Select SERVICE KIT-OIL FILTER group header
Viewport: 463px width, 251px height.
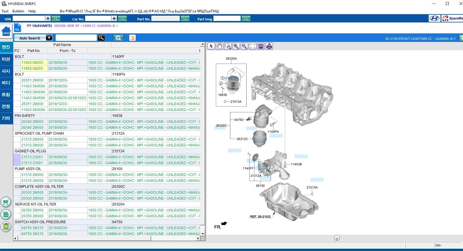[107, 204]
